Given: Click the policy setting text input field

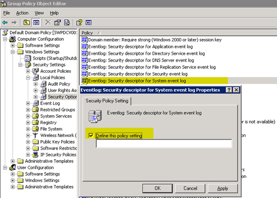Looking at the screenshot, I should (x=164, y=143).
